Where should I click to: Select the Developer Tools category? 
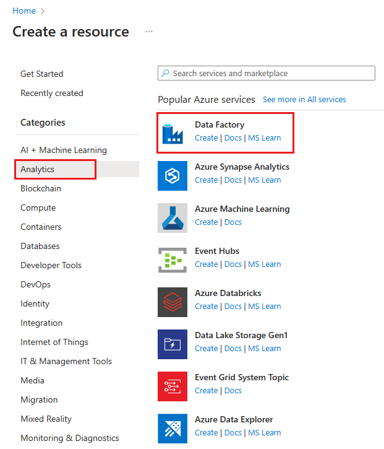click(51, 265)
